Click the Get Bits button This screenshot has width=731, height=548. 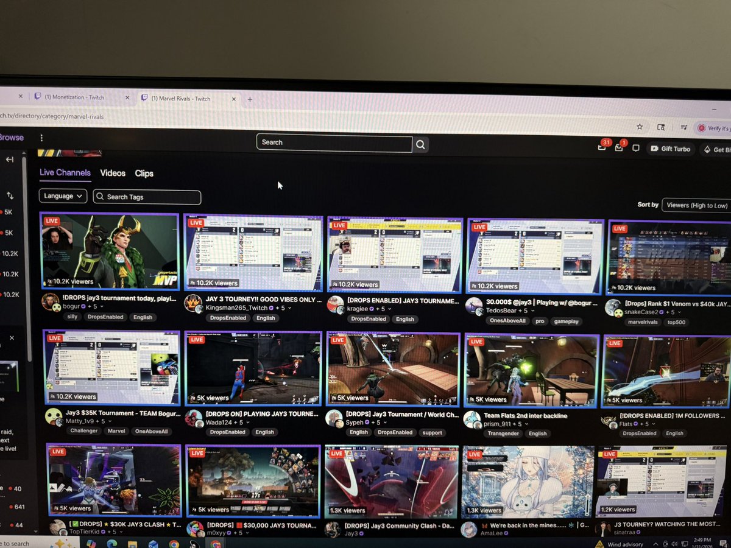715,150
